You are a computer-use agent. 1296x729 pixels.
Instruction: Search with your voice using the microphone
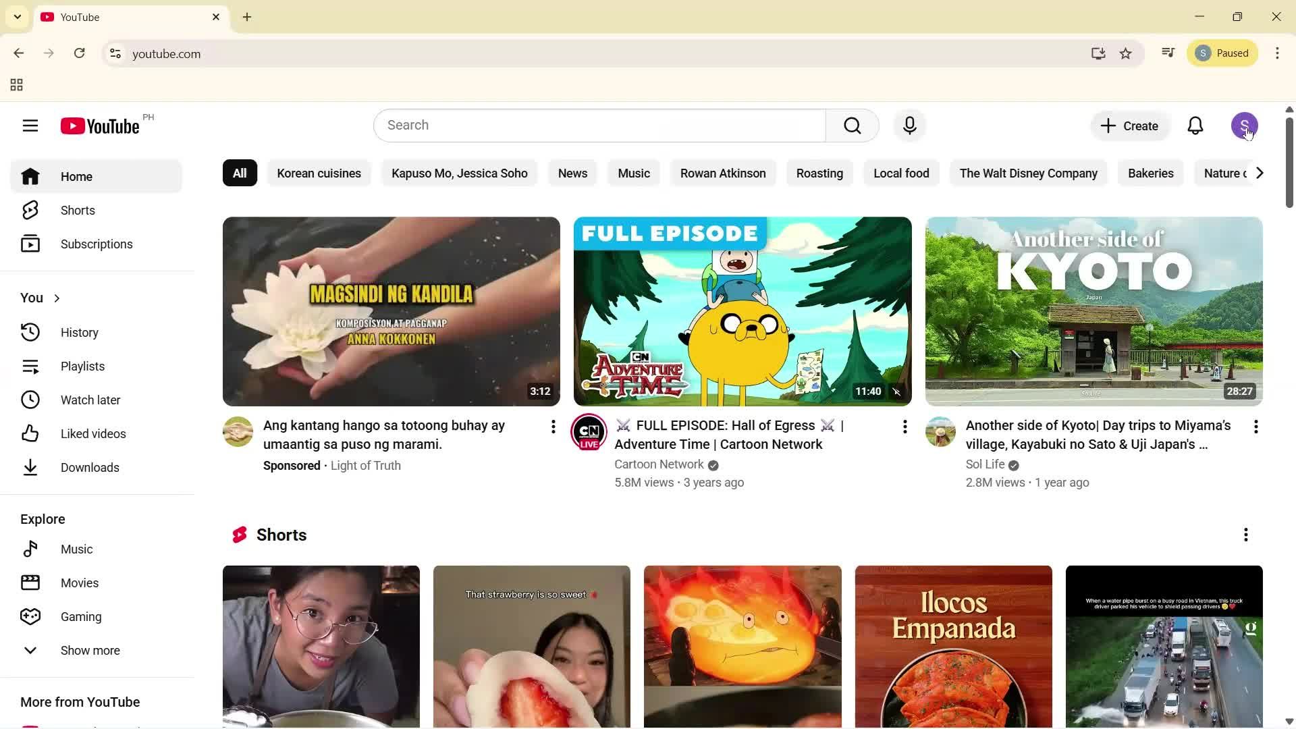pos(909,126)
